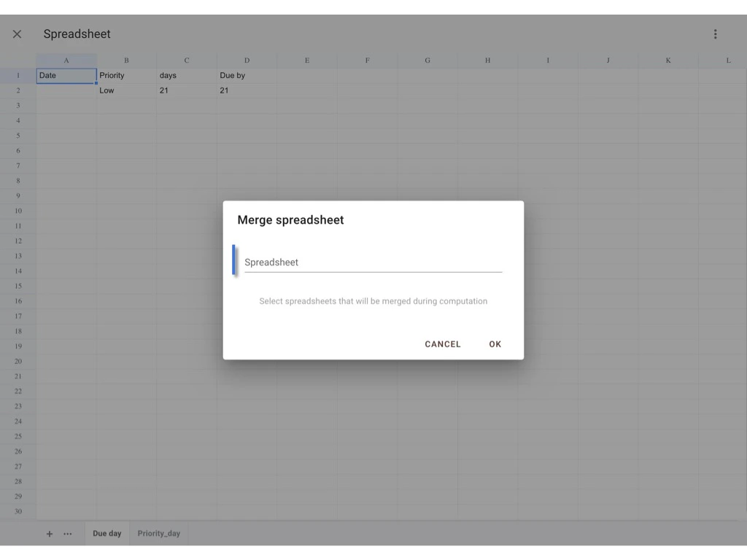Select column A header
Image resolution: width=747 pixels, height=560 pixels.
coord(66,61)
